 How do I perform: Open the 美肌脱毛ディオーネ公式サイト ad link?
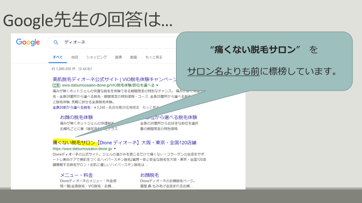[114, 79]
